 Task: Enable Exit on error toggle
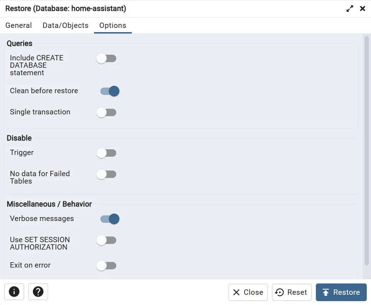tap(106, 266)
